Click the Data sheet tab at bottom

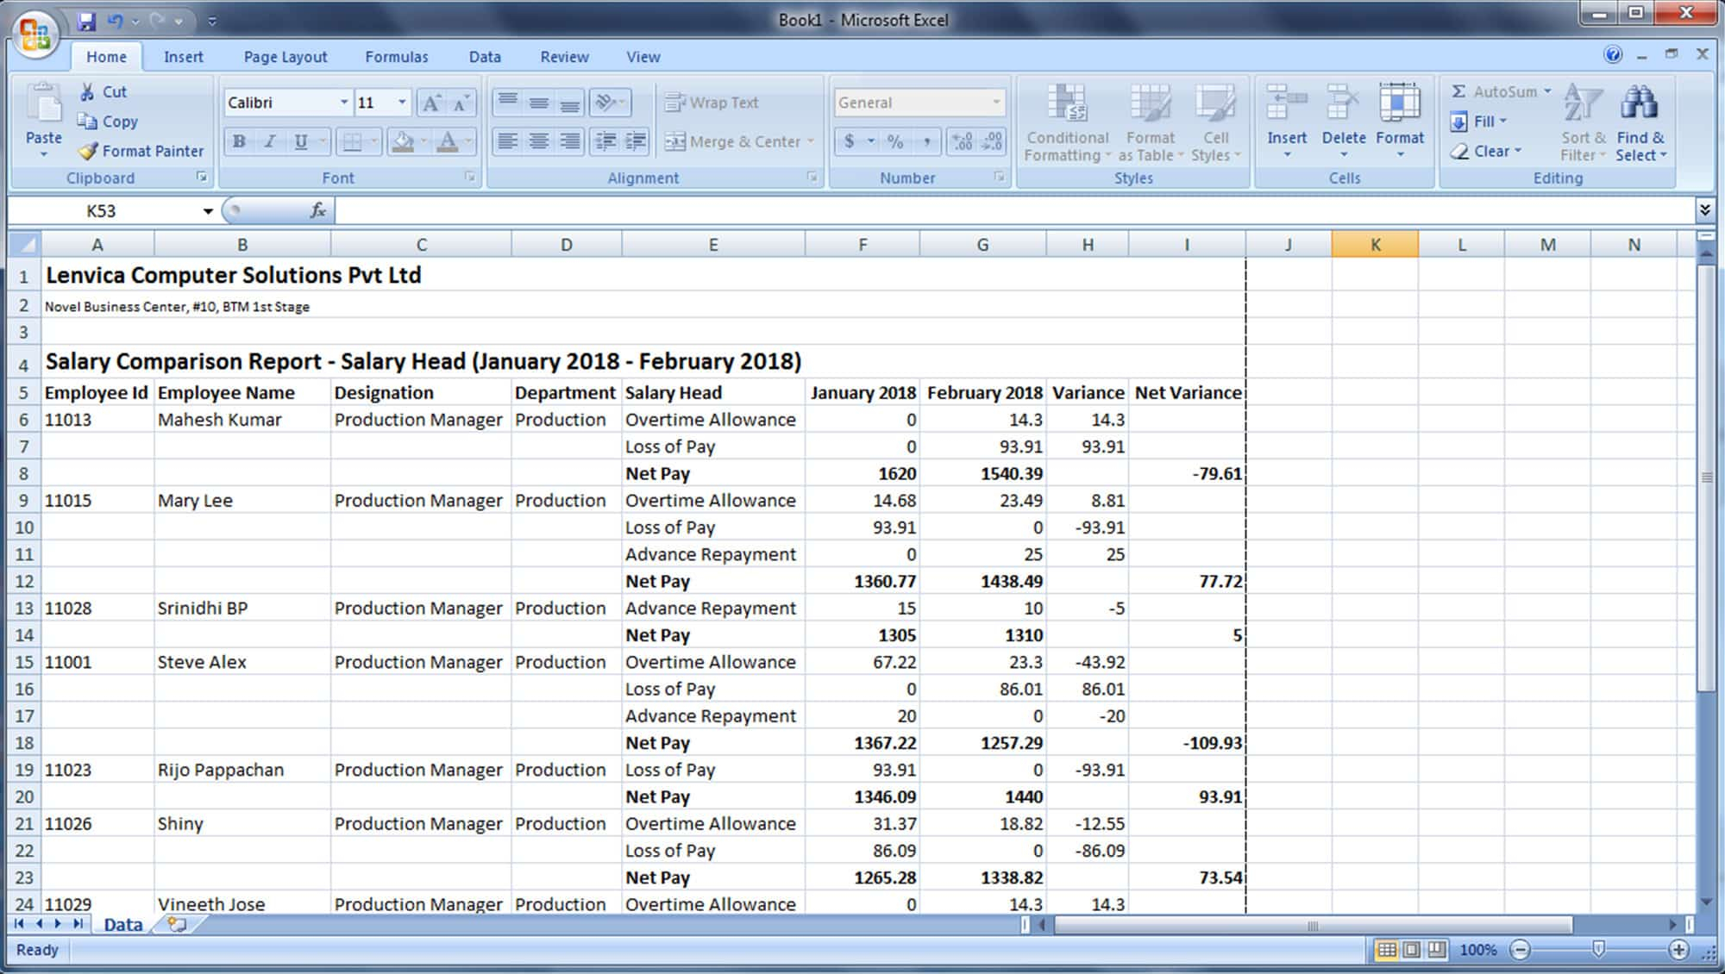coord(122,924)
